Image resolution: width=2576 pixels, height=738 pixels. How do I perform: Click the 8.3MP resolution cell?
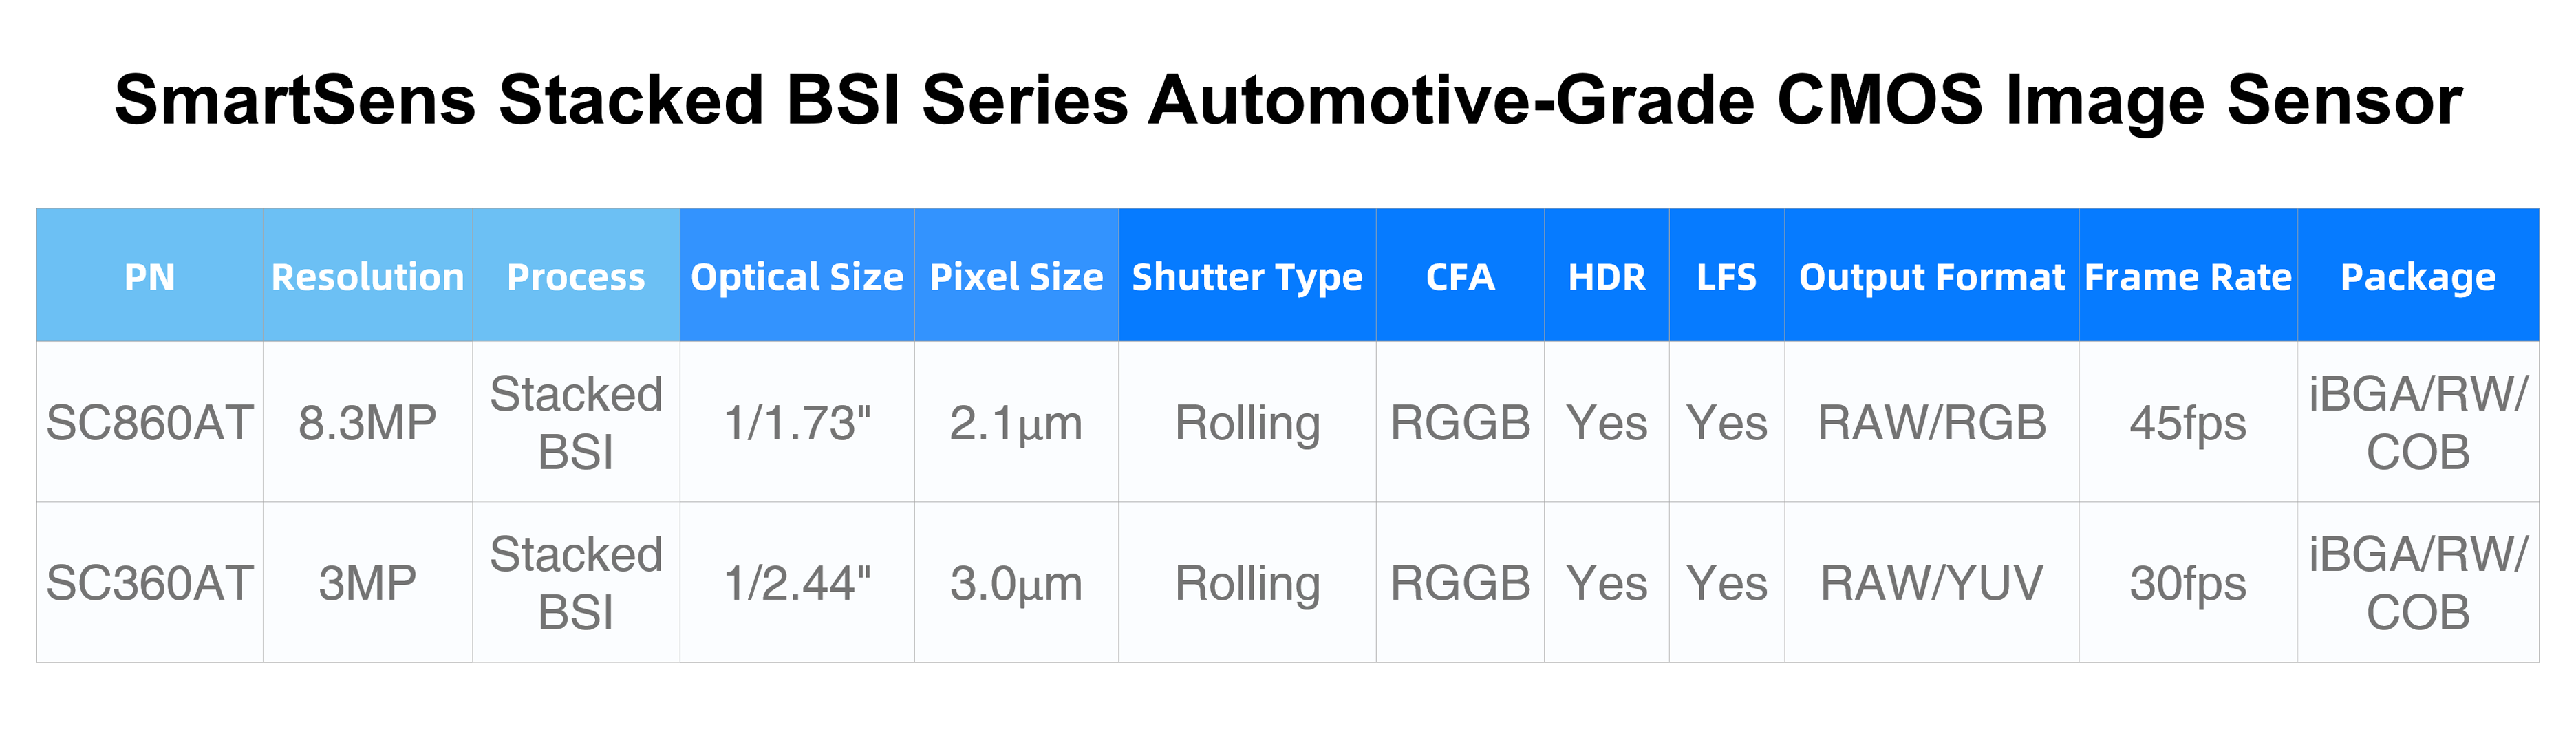tap(367, 422)
